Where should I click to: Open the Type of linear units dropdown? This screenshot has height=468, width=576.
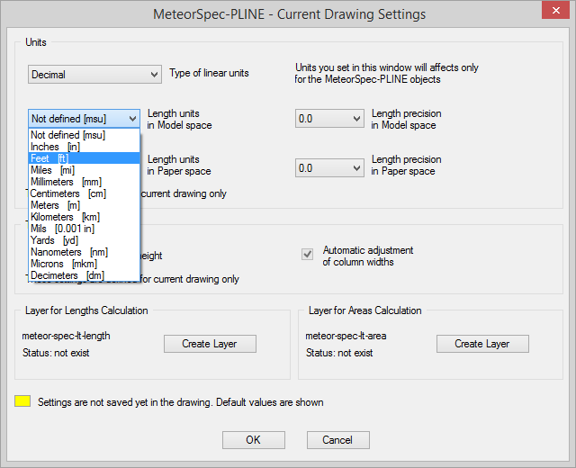tap(94, 75)
